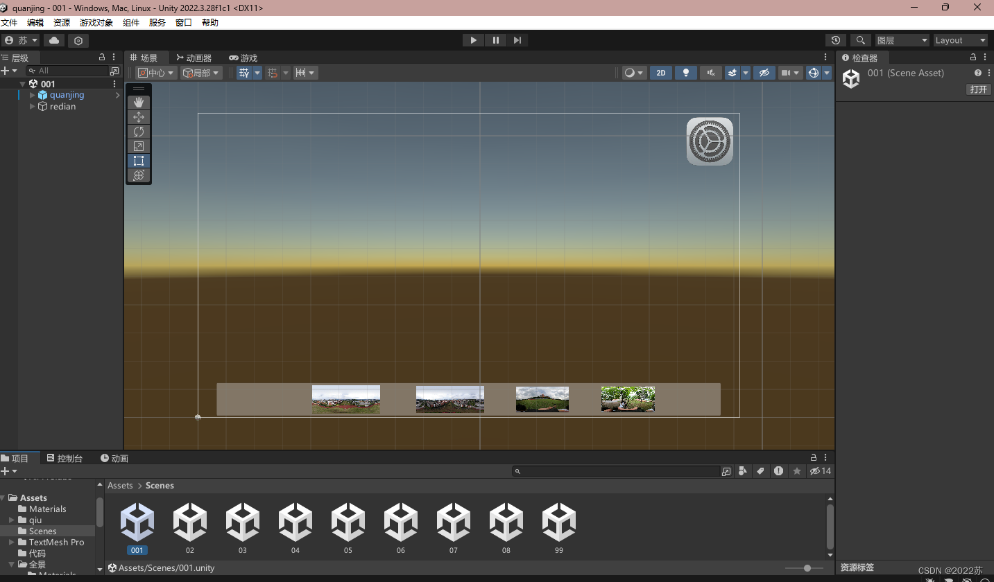The width and height of the screenshot is (994, 582).
Task: Toggle hidden objects visibility in scene
Action: tap(764, 73)
